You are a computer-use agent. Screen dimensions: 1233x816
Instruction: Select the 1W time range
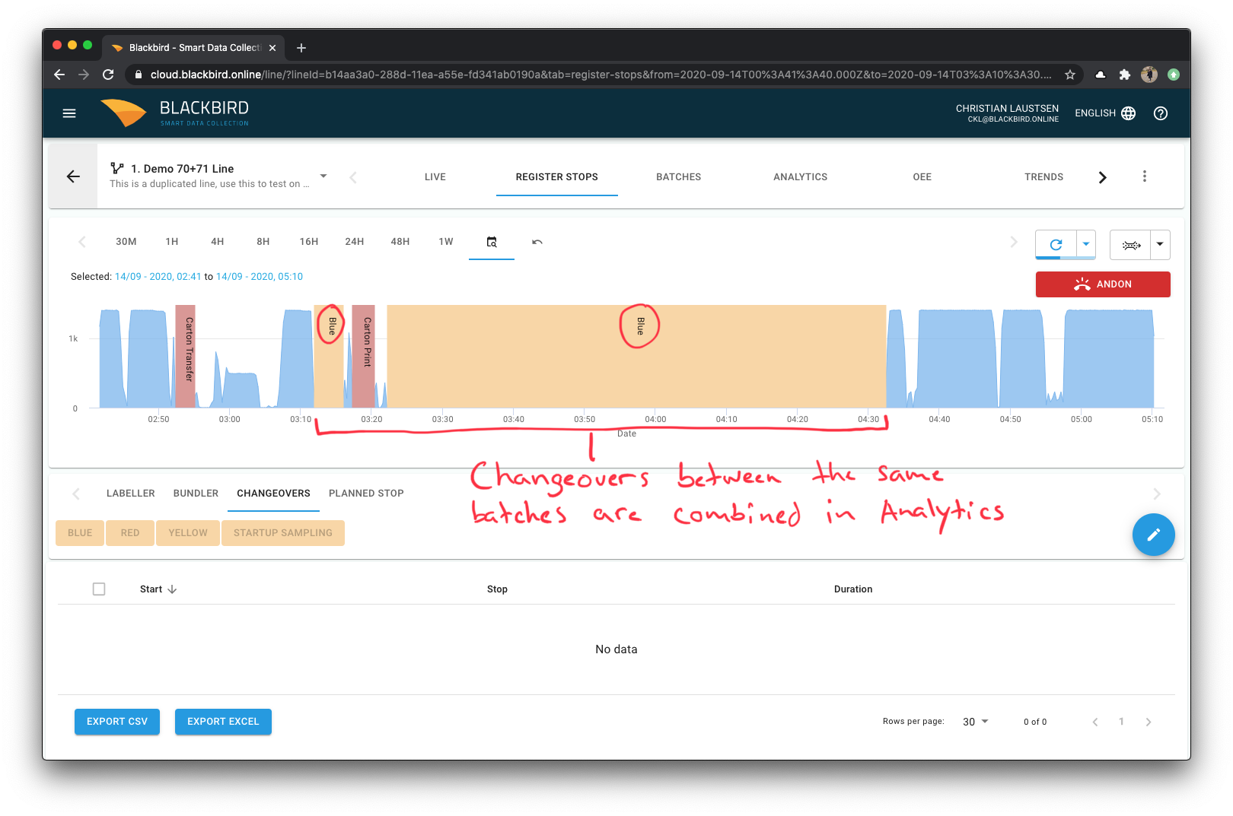click(446, 242)
